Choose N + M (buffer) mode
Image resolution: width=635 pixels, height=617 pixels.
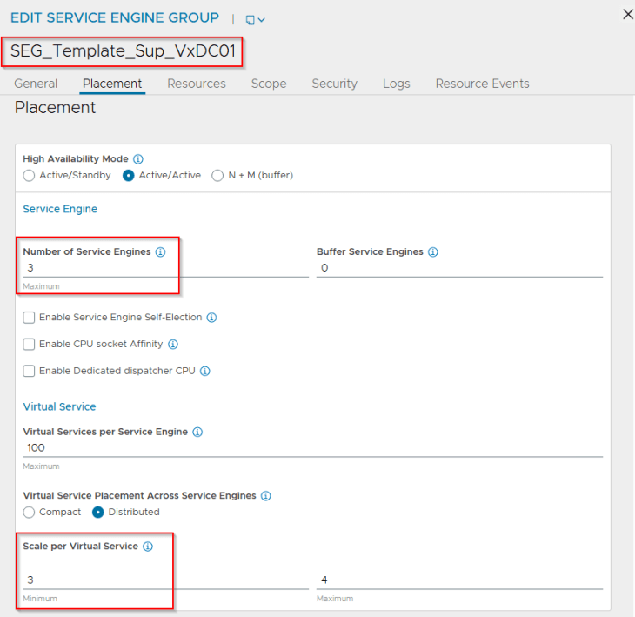point(217,176)
